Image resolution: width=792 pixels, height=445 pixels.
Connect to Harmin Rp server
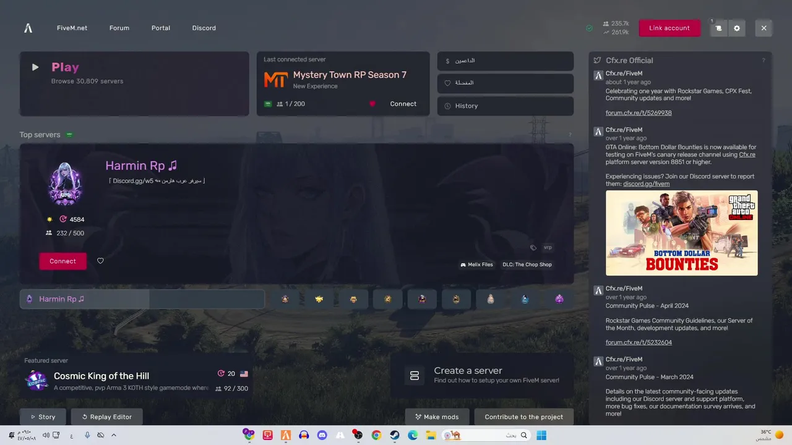63,261
